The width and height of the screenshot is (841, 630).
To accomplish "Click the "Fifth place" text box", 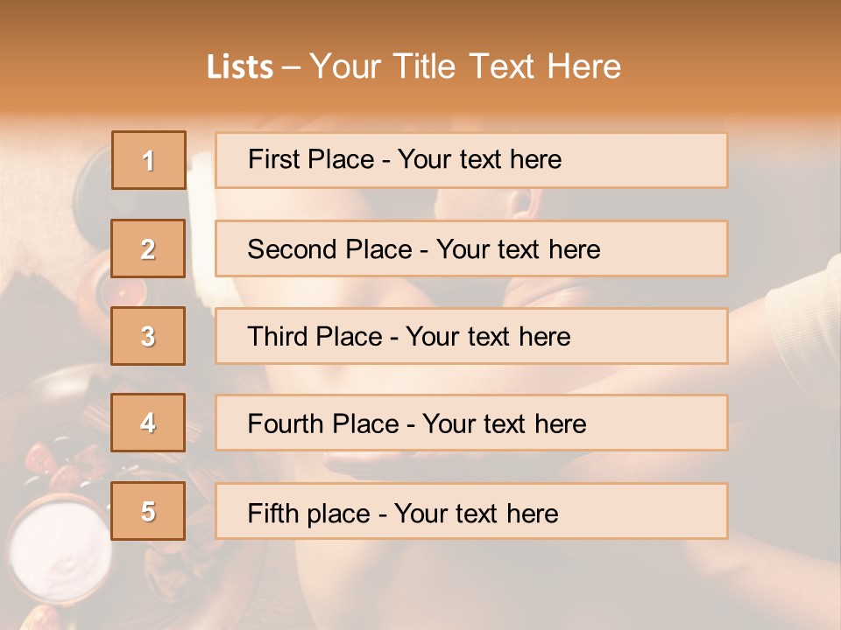I will [471, 512].
